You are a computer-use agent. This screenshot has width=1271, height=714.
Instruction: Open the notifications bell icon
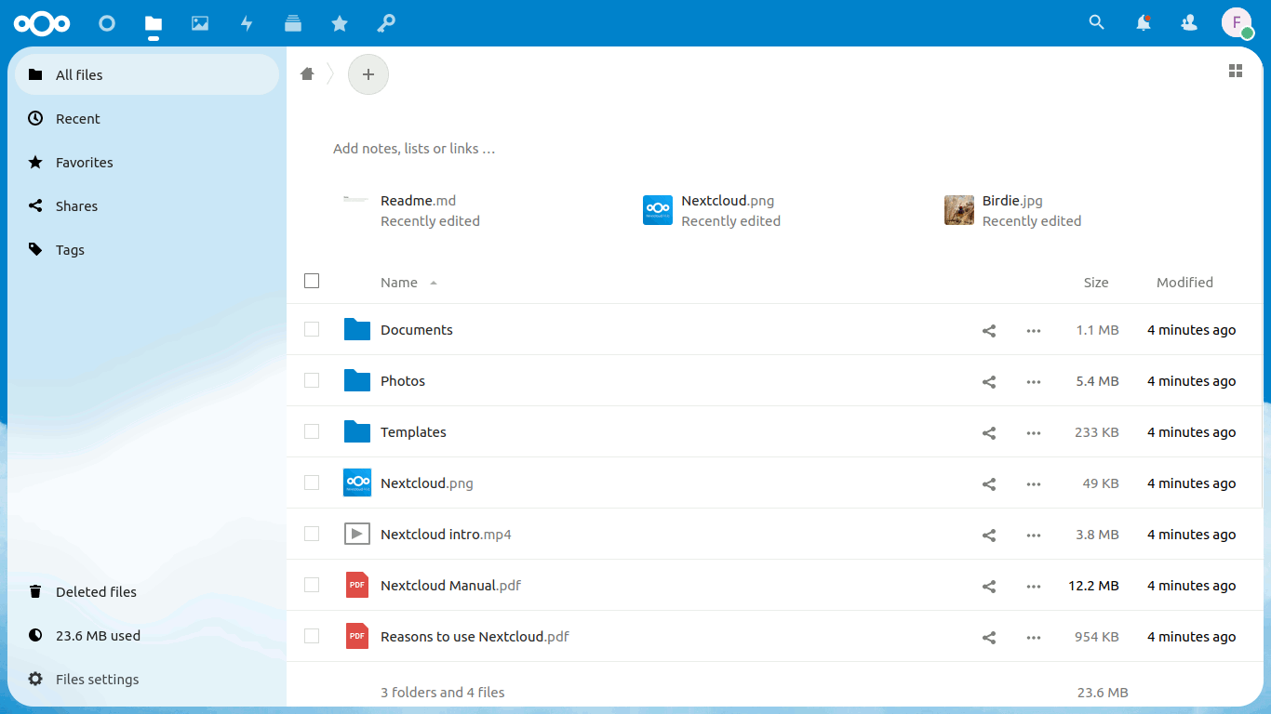[x=1144, y=23]
